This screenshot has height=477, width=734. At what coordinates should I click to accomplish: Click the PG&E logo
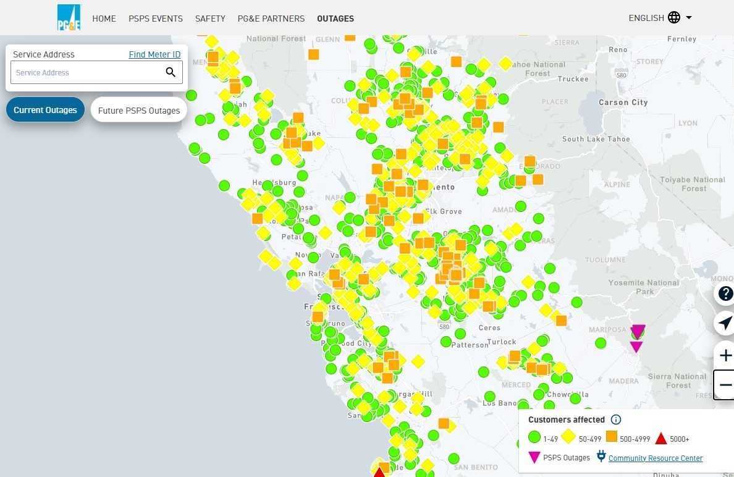coord(69,18)
